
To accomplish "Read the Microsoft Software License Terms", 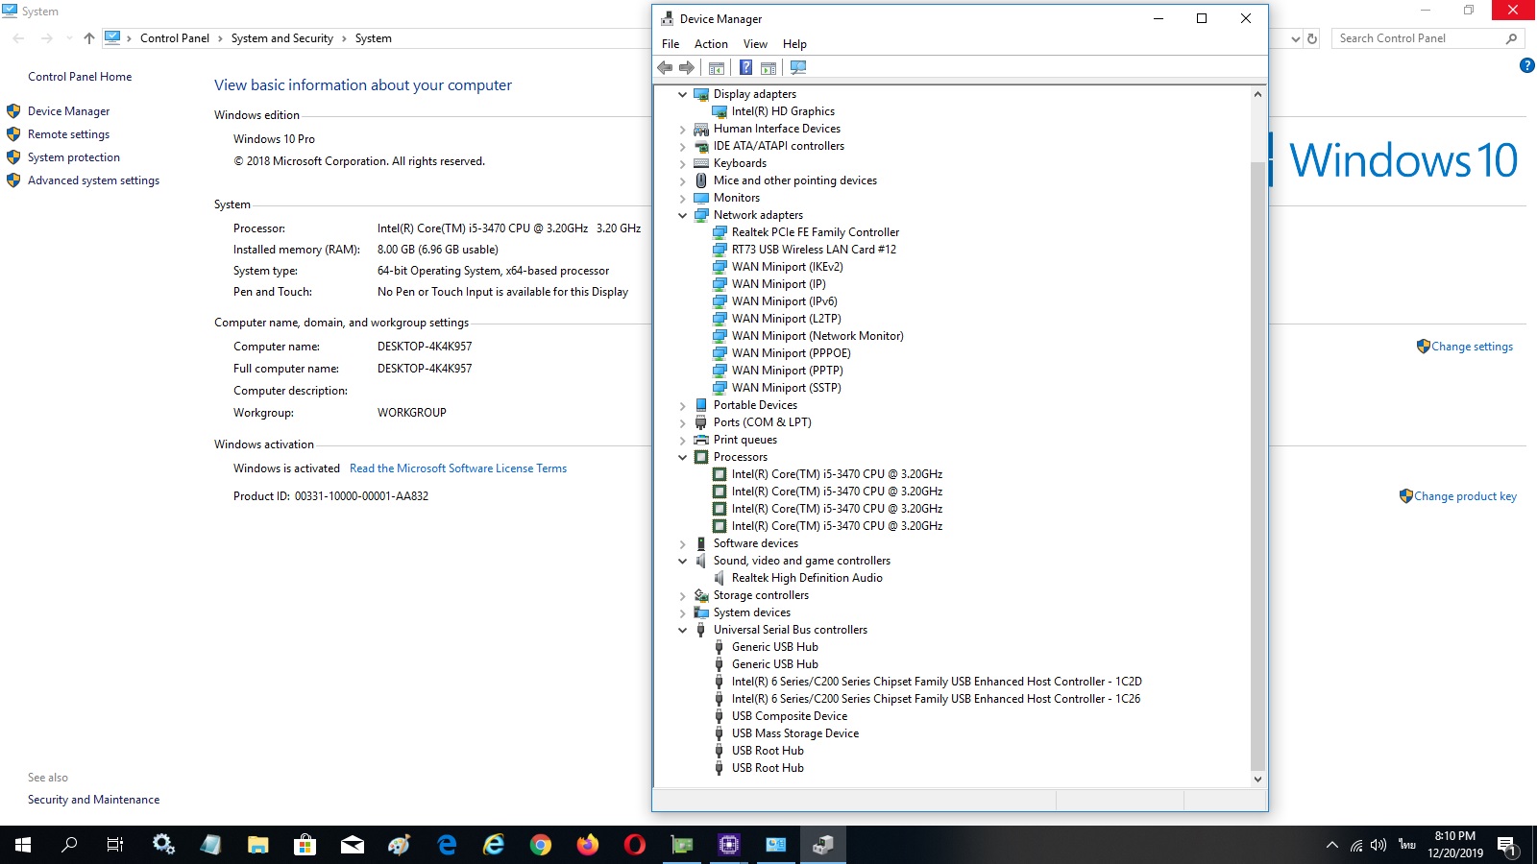I will [x=458, y=468].
